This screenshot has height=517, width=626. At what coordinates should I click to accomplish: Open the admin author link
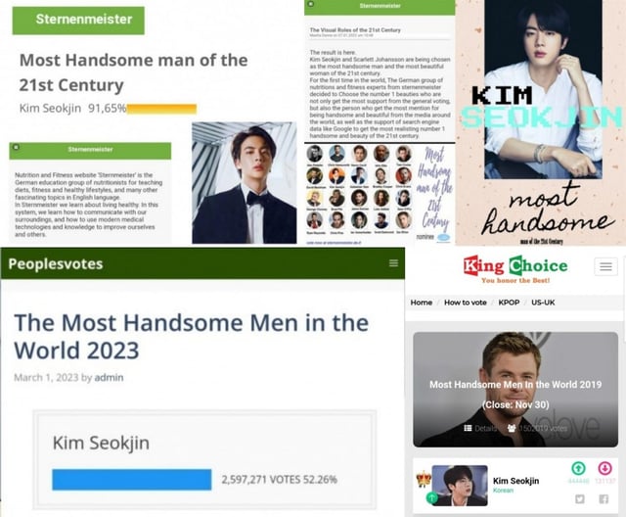tap(109, 377)
